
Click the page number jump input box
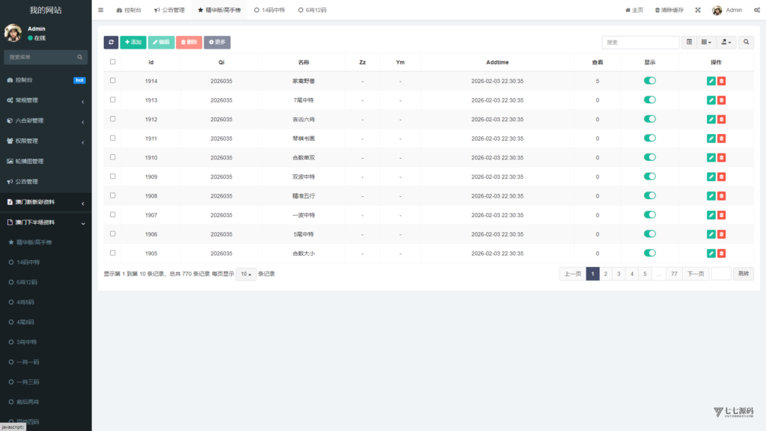(721, 274)
